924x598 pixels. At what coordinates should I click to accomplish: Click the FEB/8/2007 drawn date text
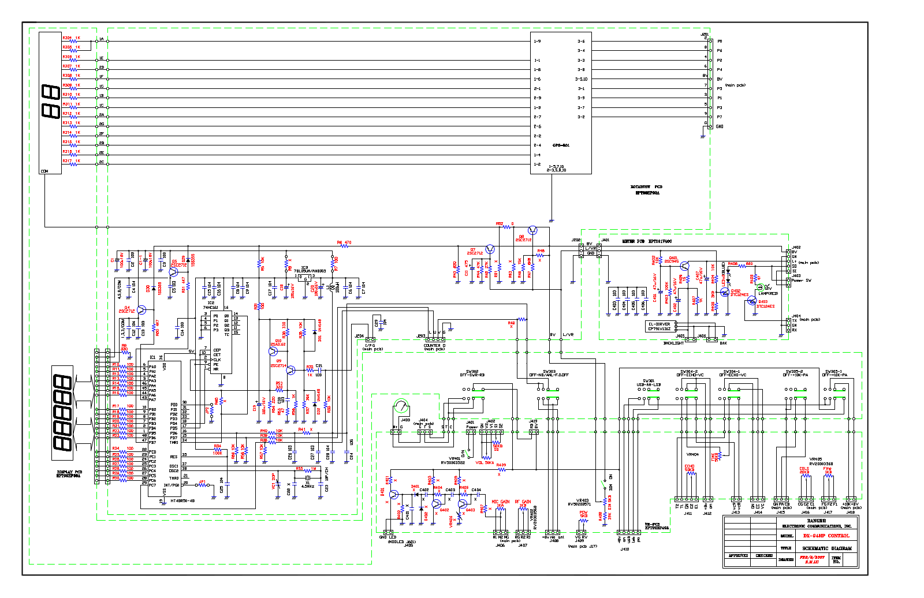point(811,557)
